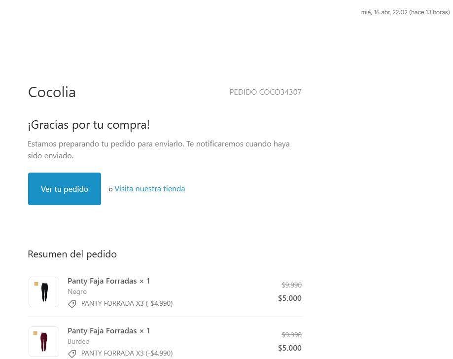Click $5.000 price of the Negro item
This screenshot has height=359, width=453.
click(290, 298)
